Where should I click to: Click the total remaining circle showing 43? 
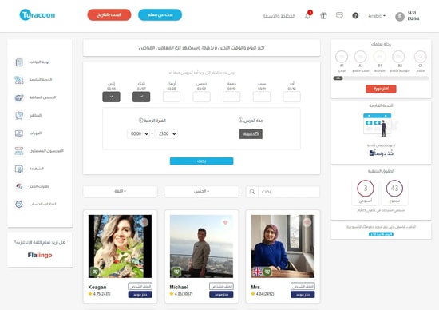tap(394, 189)
